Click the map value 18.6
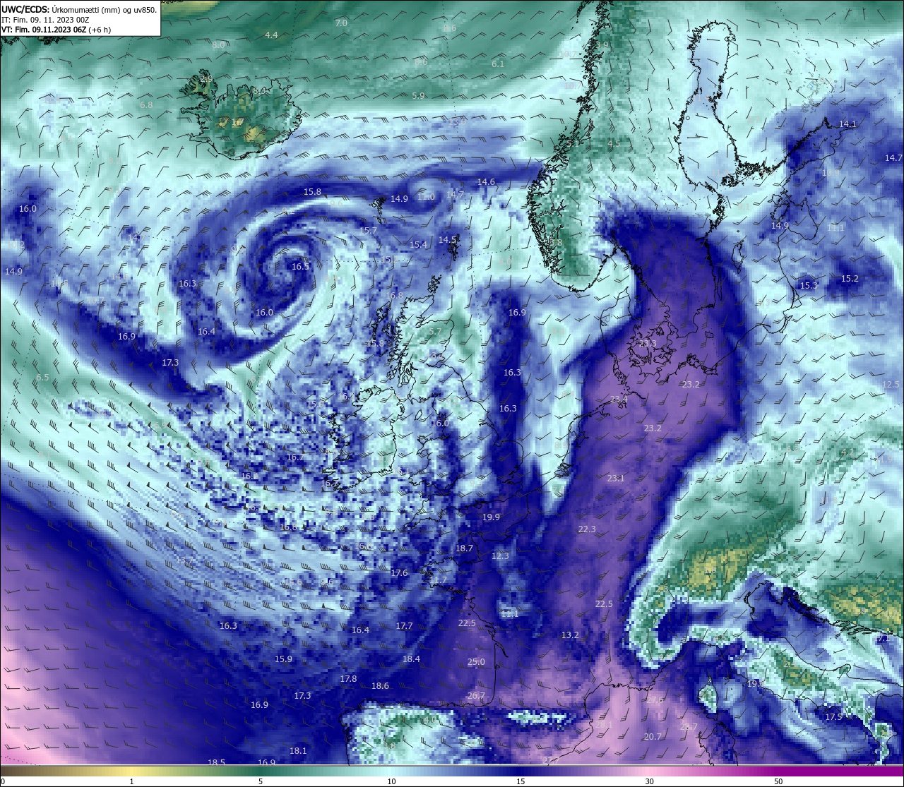Image resolution: width=904 pixels, height=787 pixels. pyautogui.click(x=380, y=685)
